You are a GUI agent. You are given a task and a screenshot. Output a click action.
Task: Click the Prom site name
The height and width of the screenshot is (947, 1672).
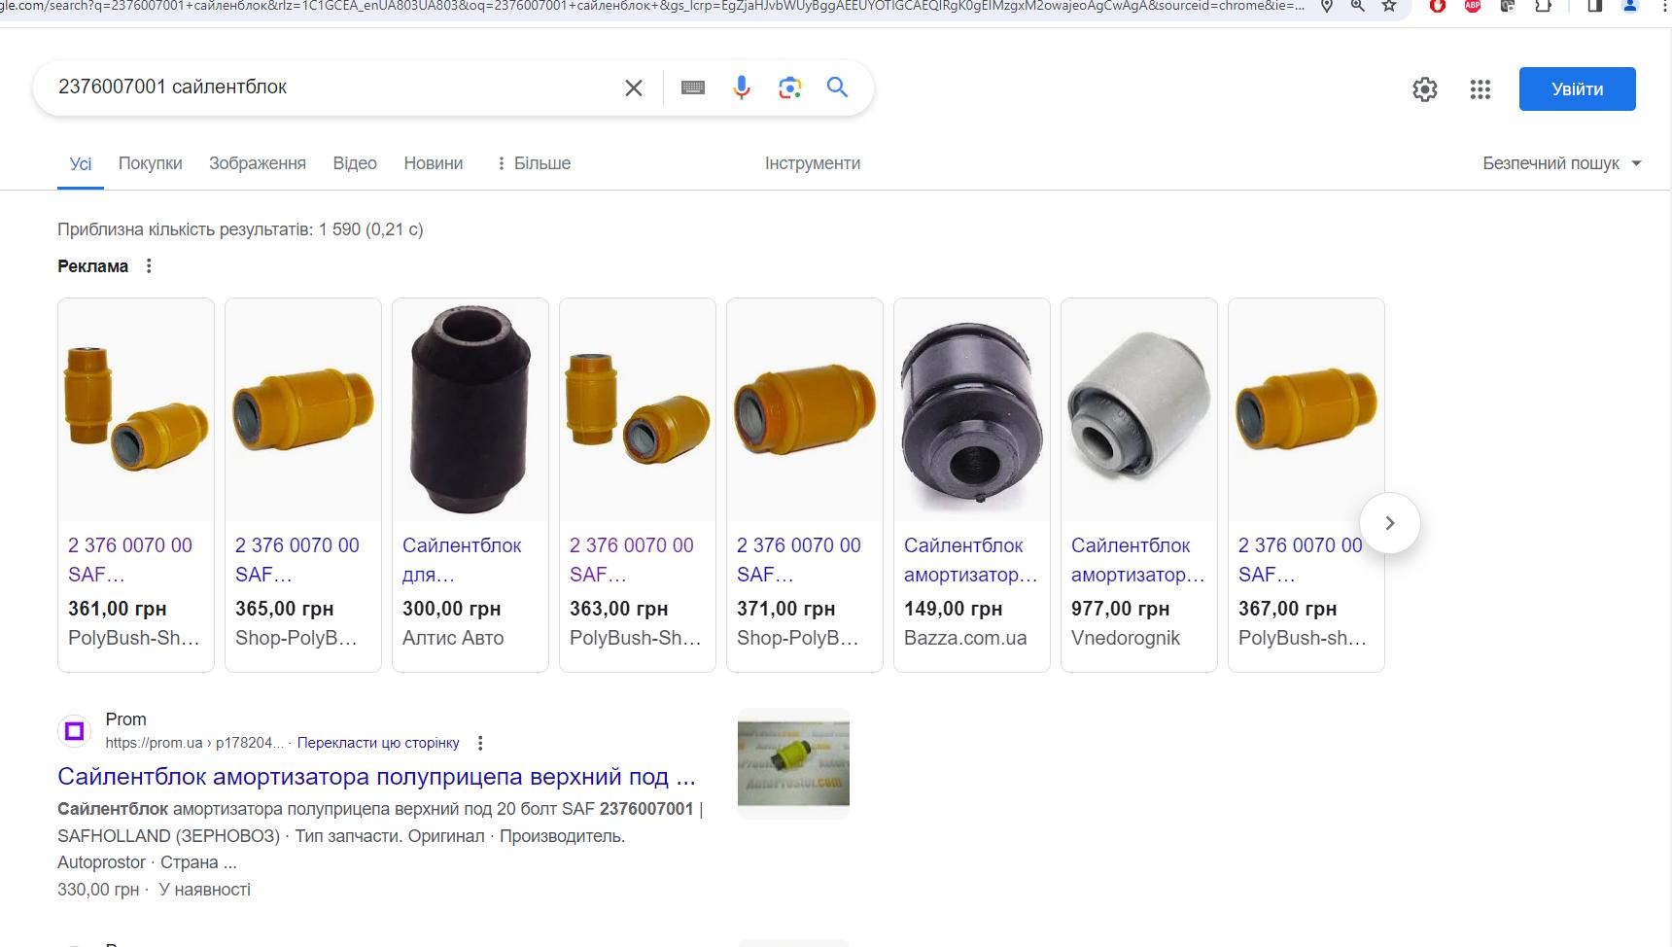125,719
